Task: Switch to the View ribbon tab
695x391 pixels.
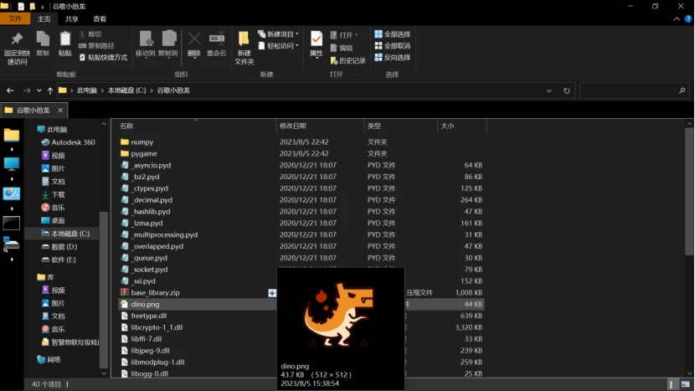Action: pyautogui.click(x=100, y=18)
